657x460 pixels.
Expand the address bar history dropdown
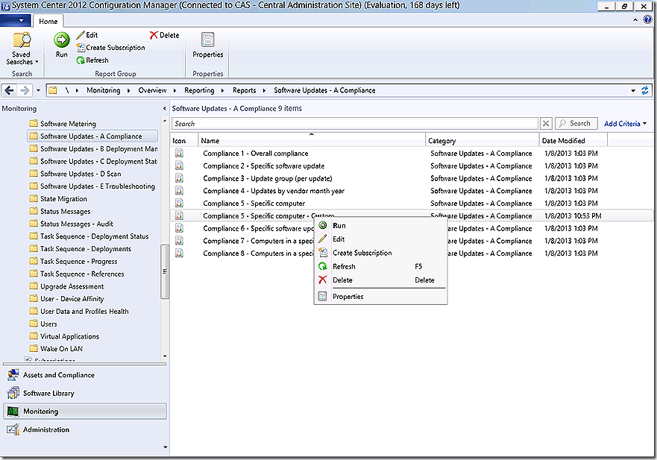(x=633, y=90)
